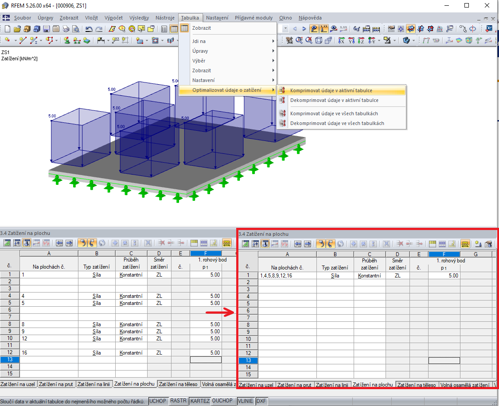Go to next load case arrow

click(x=304, y=29)
